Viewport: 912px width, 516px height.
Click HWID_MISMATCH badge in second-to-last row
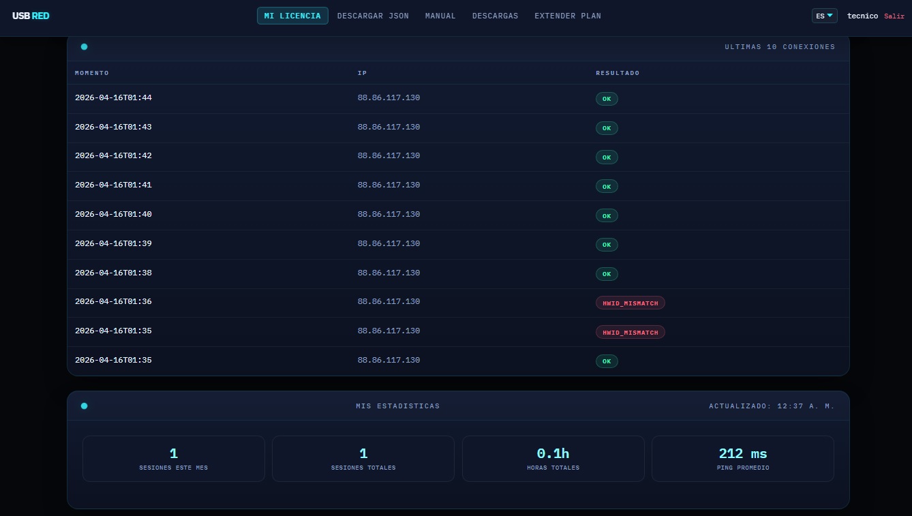coord(630,332)
